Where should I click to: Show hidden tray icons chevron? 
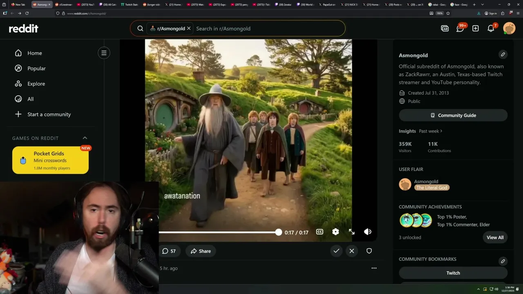coord(478,289)
